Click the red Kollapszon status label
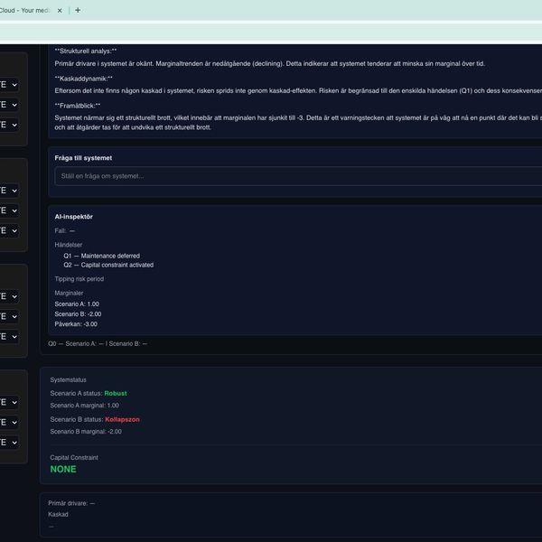Image resolution: width=542 pixels, height=542 pixels. tap(122, 419)
